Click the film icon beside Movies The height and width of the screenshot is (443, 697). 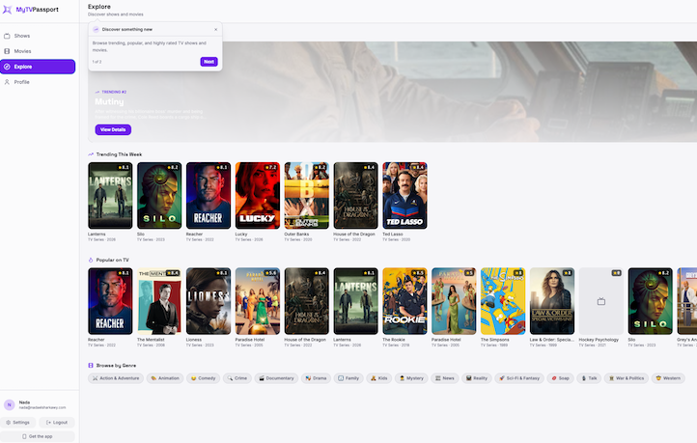click(7, 51)
